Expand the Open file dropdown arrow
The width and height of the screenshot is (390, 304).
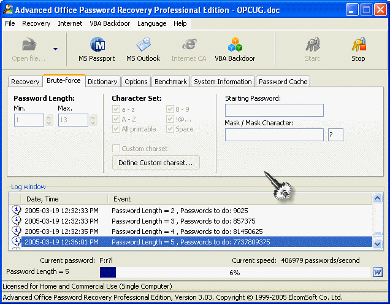click(55, 49)
